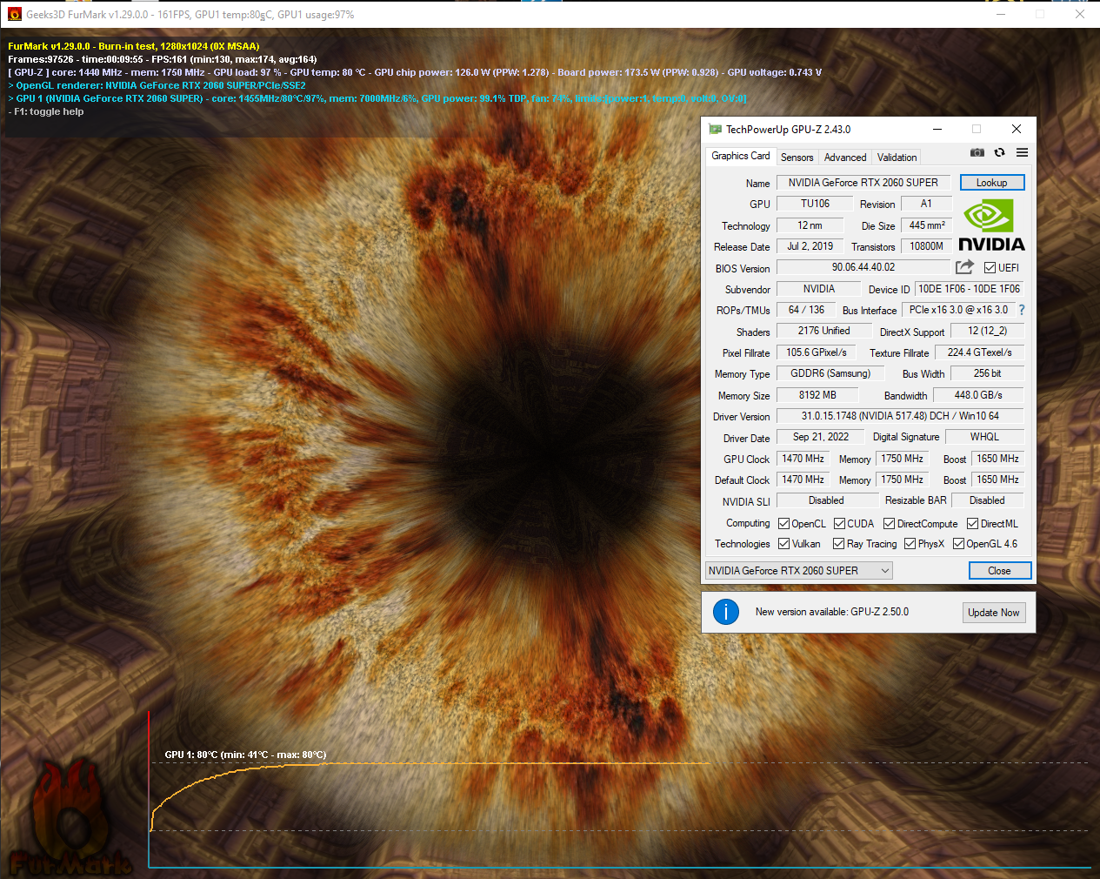Open the Advanced tab
Image resolution: width=1100 pixels, height=879 pixels.
click(x=844, y=158)
